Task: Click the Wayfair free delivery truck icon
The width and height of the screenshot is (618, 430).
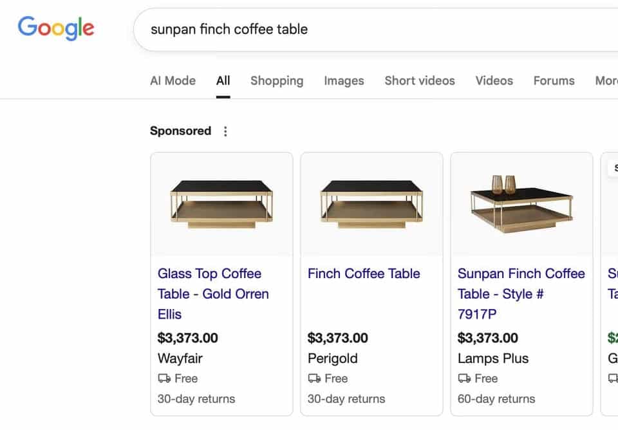Action: click(164, 379)
